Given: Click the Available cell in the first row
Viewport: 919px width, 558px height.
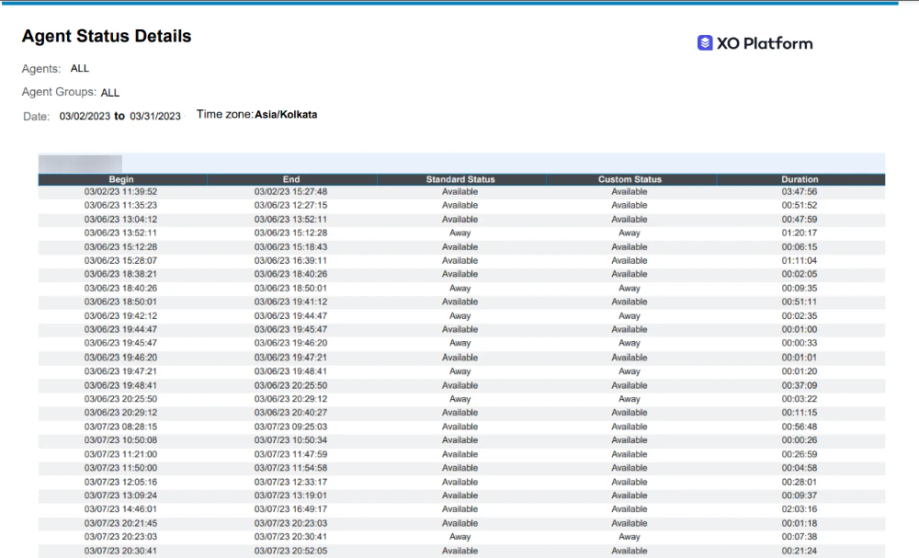Looking at the screenshot, I should [459, 192].
